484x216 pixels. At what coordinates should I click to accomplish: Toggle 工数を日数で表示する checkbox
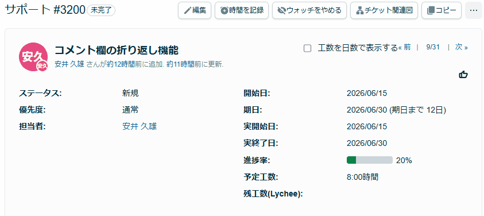coord(307,48)
